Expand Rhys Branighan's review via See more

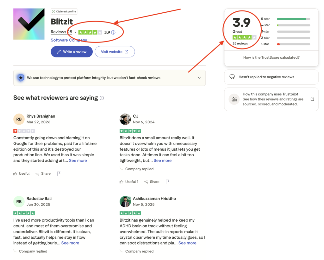tap(78, 161)
